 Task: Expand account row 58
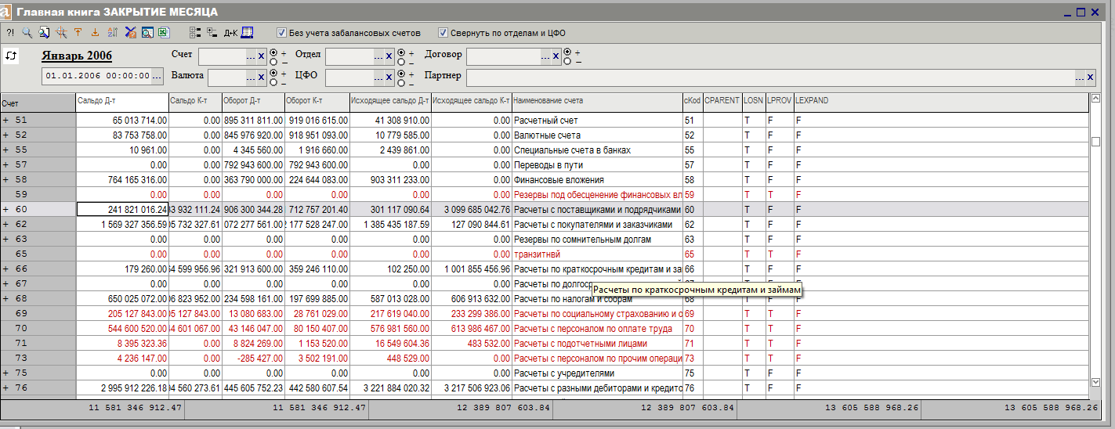point(5,179)
